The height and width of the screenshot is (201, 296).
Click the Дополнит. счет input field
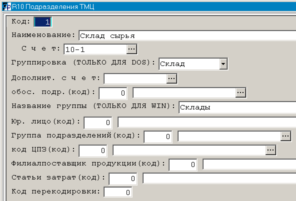pyautogui.click(x=135, y=78)
